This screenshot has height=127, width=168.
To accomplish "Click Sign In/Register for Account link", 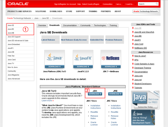I will pos(65,4).
